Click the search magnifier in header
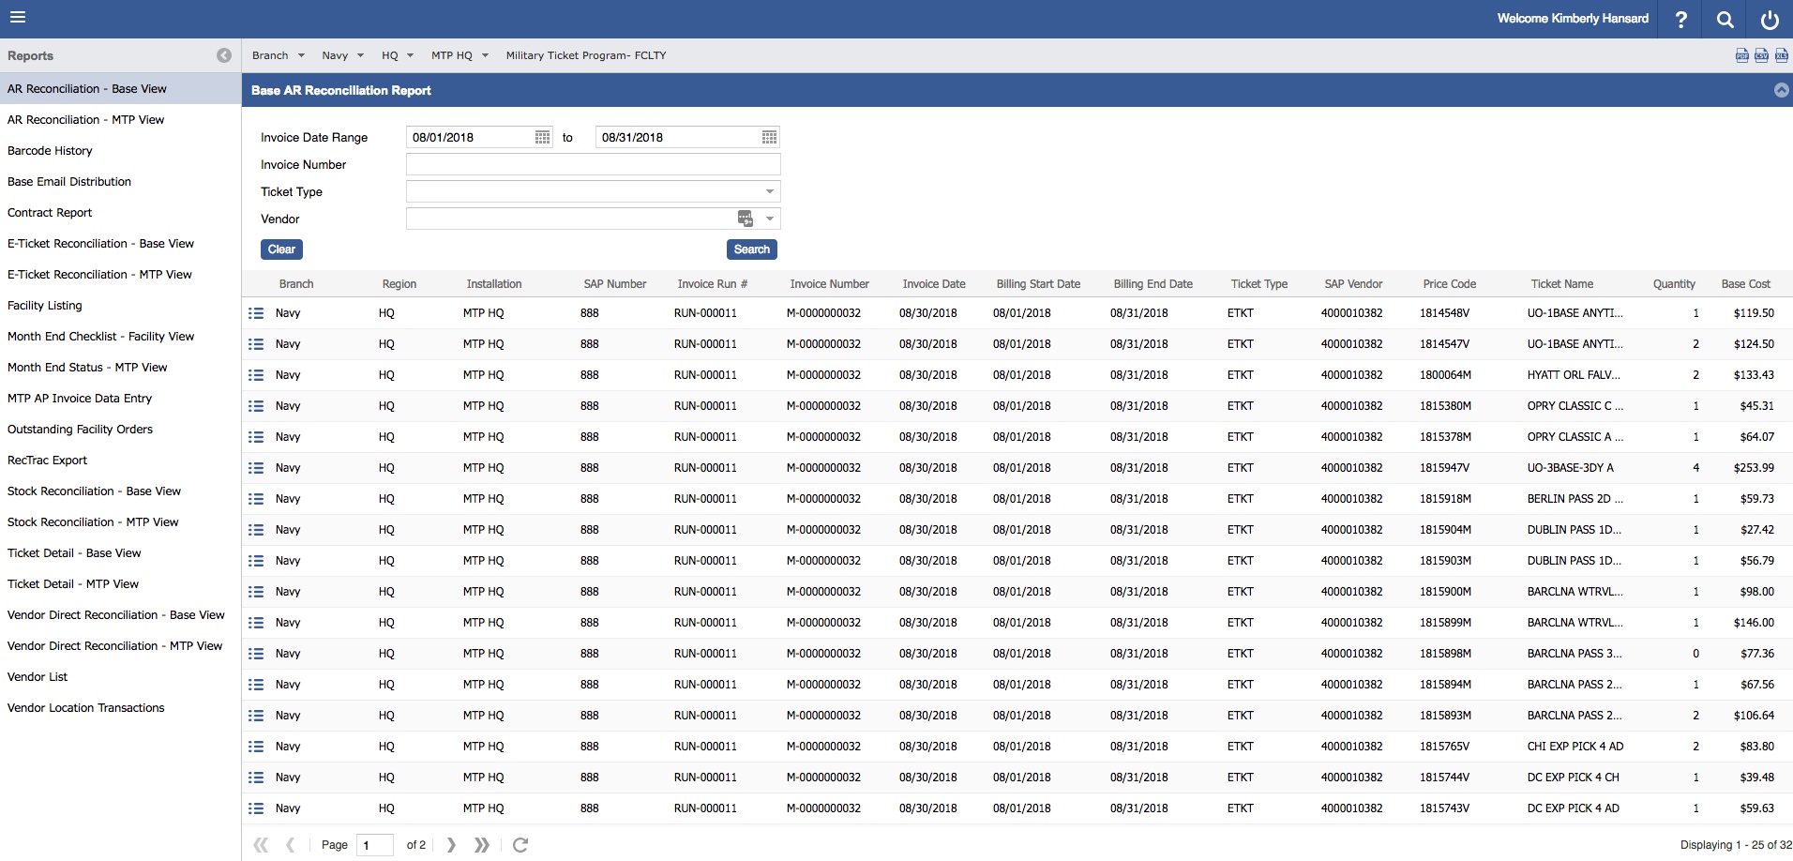Screen dimensions: 1793x861 click(1725, 19)
